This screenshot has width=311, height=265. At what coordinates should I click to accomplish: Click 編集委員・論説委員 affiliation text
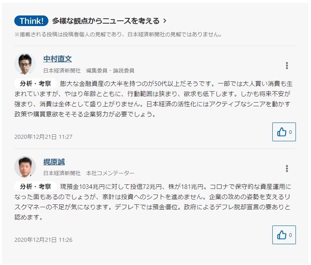(110, 70)
